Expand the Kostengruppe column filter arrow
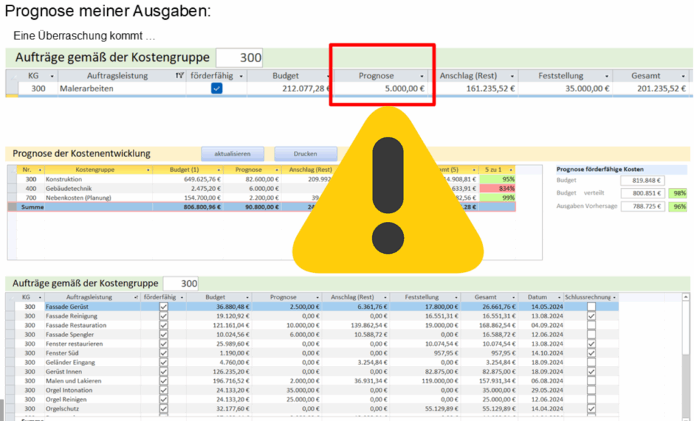The height and width of the screenshot is (421, 694). tap(147, 170)
